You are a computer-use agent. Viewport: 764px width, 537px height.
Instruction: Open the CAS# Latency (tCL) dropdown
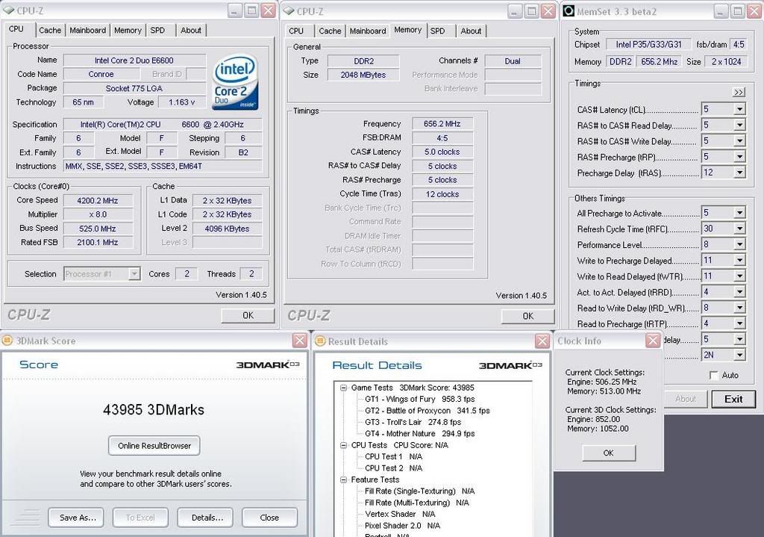(x=739, y=109)
